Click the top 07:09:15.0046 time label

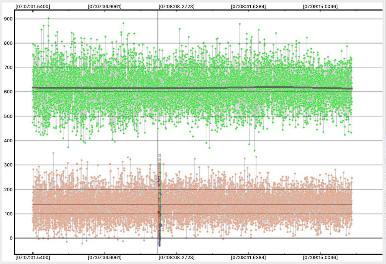pos(320,6)
